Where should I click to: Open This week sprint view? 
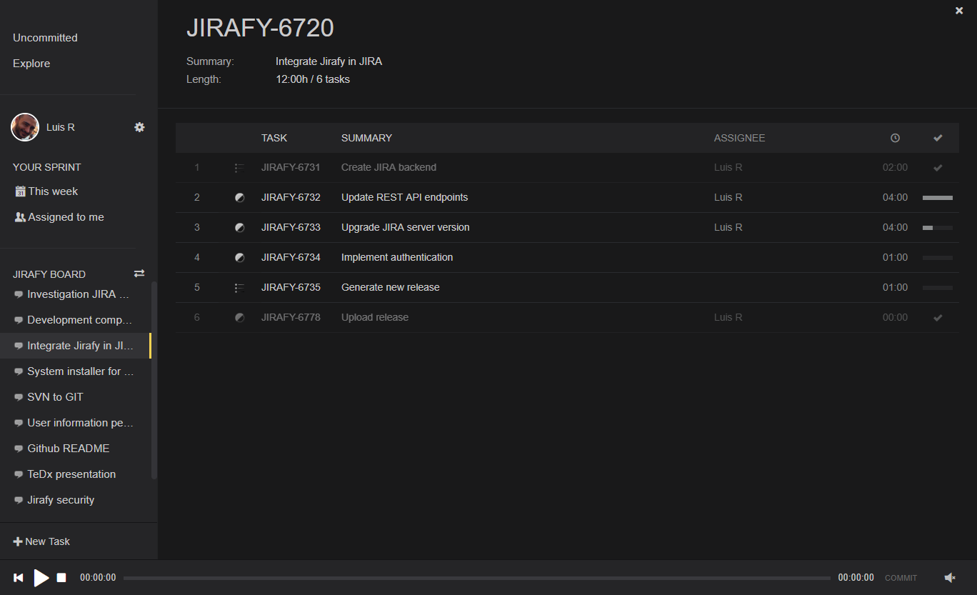click(53, 191)
